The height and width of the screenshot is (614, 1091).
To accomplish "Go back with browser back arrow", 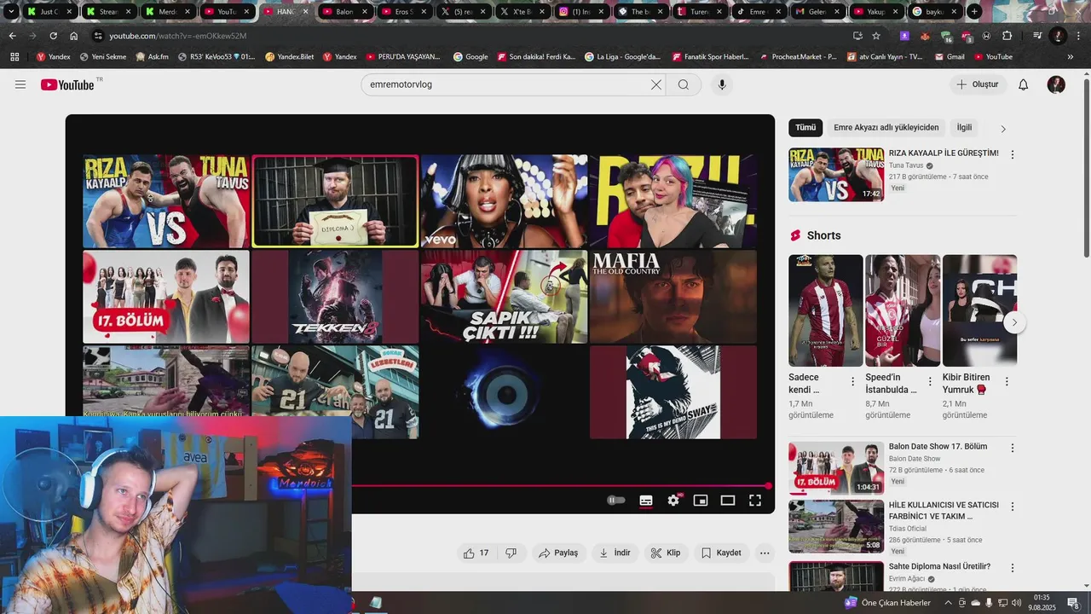I will (12, 36).
